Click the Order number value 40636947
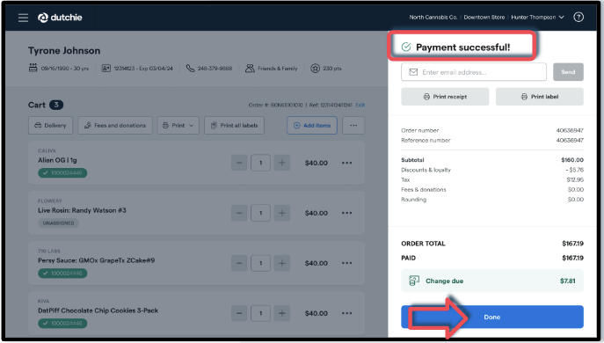The width and height of the screenshot is (604, 343). tap(570, 130)
